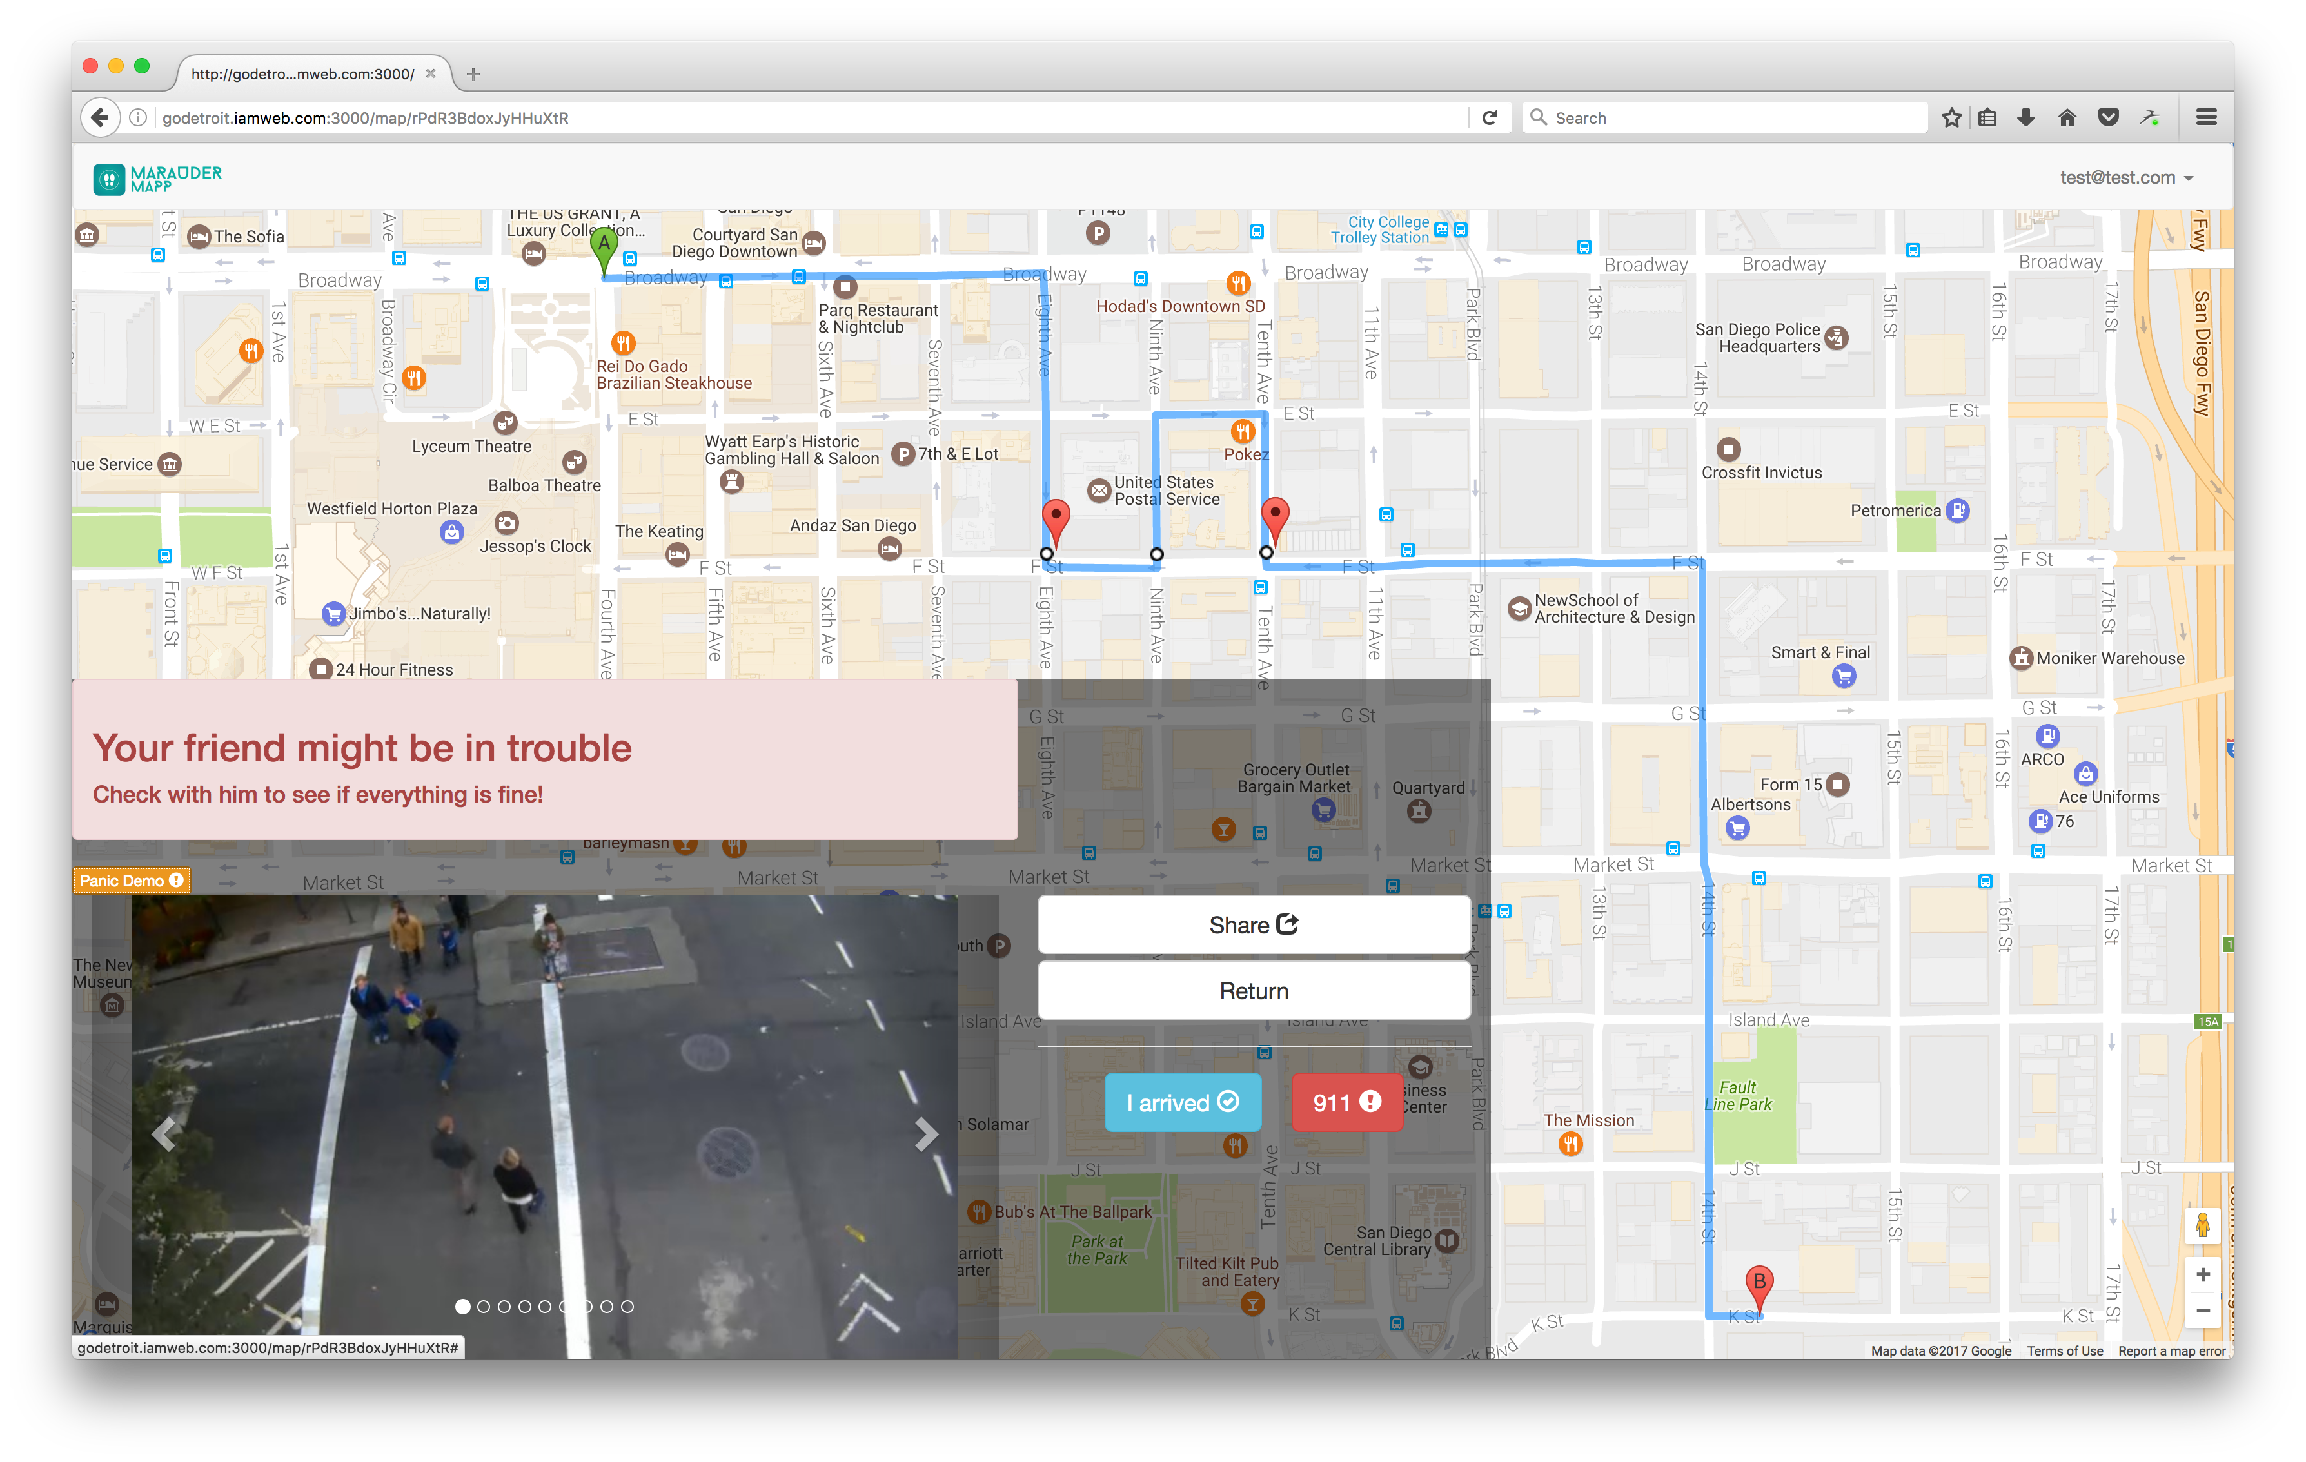Select the third carousel indicator dot
This screenshot has width=2306, height=1462.
tap(504, 1306)
